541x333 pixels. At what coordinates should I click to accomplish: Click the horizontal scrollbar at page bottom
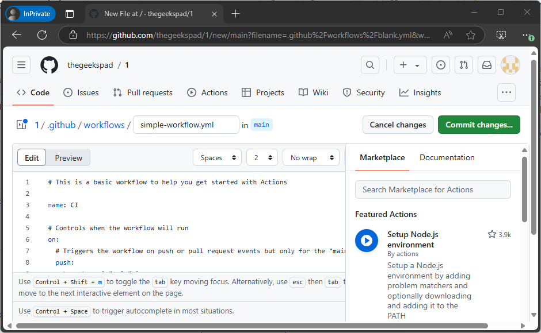[252, 326]
